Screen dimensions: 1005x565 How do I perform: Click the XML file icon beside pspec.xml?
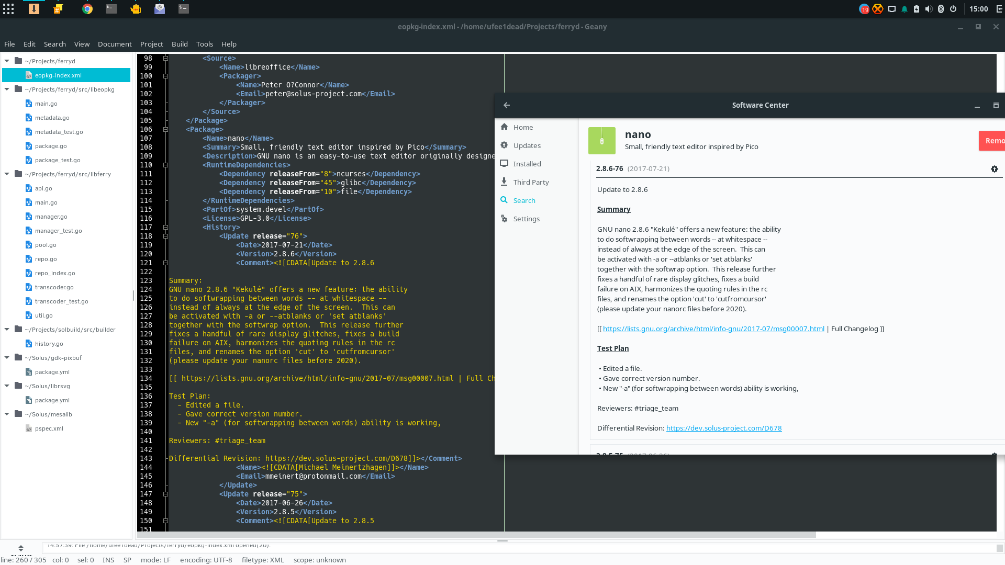(x=29, y=428)
